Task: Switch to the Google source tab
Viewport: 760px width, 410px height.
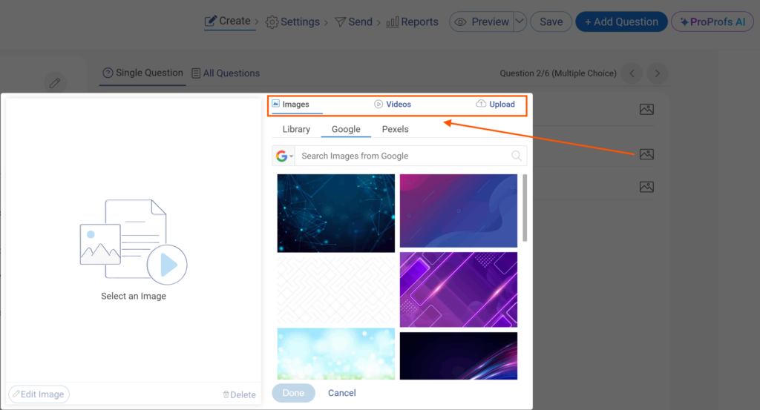Action: coord(346,129)
